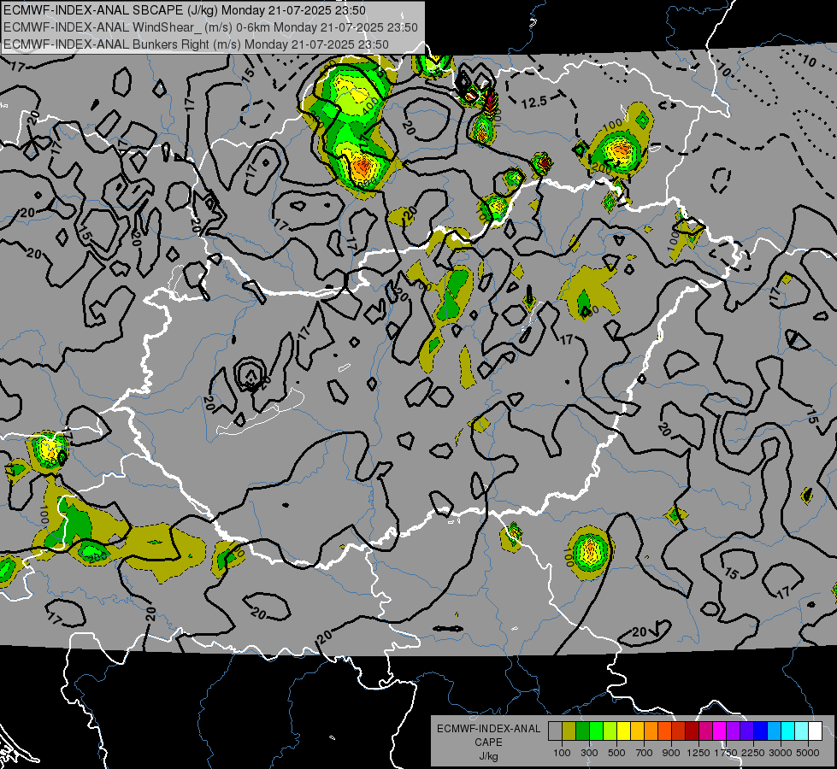Viewport: 837px width, 769px height.
Task: Select the dark green legend swatch
Action: pos(583,731)
